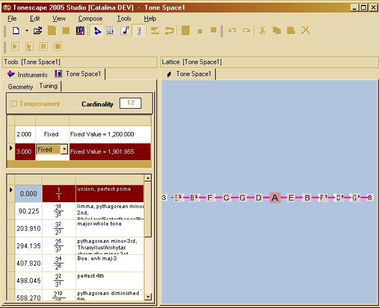
Task: Click the grayed icon left of loop arrow
Action: coord(155,31)
